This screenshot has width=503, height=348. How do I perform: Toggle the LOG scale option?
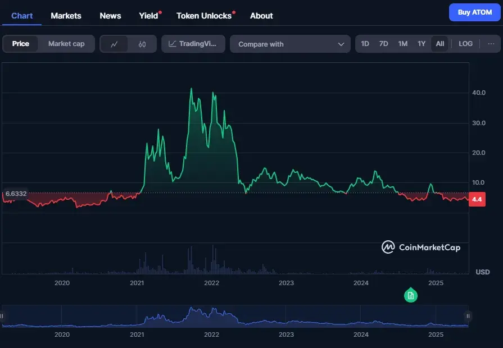point(465,44)
